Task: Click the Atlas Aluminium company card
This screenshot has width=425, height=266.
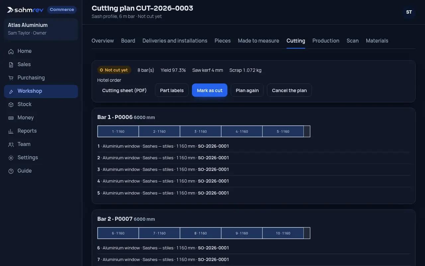Action: pyautogui.click(x=41, y=29)
